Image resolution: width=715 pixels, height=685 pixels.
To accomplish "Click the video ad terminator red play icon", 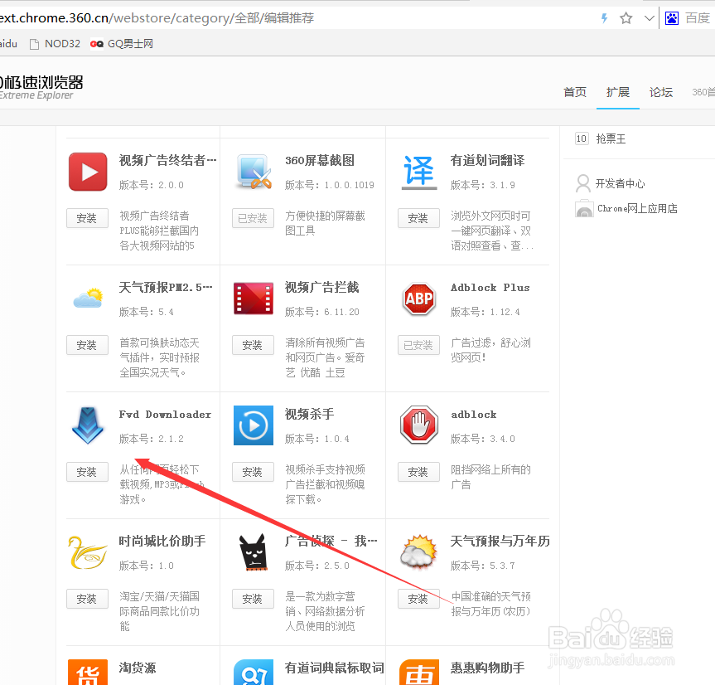I will tap(88, 172).
